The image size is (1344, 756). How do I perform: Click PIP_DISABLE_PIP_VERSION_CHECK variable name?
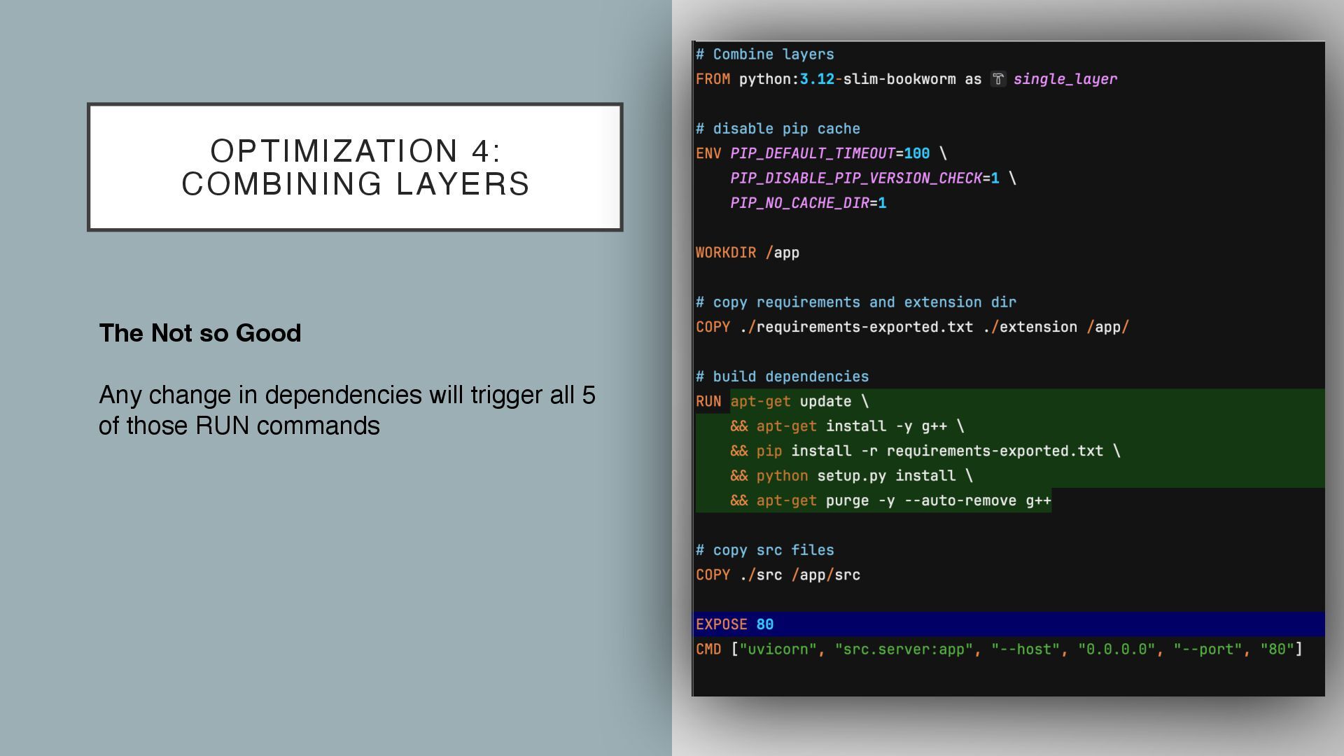[x=856, y=178]
